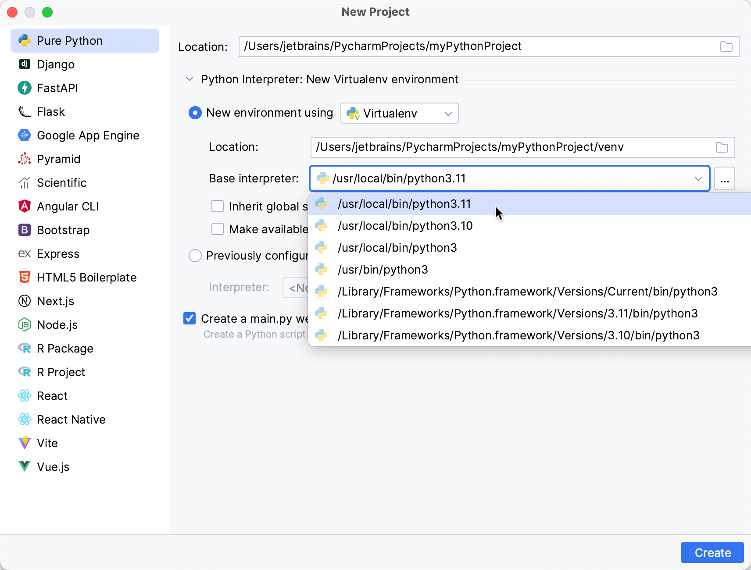This screenshot has width=751, height=570.
Task: Click the Next.js N icon
Action: click(25, 301)
